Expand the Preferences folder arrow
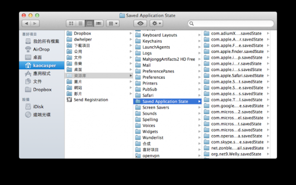 [x=199, y=77]
